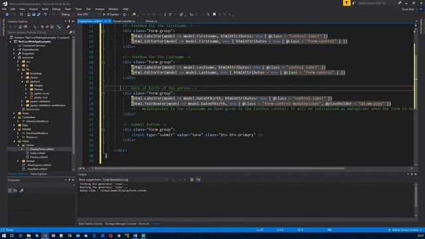425x239 pixels.
Task: Collapse the Controllers folder
Action: (15, 118)
